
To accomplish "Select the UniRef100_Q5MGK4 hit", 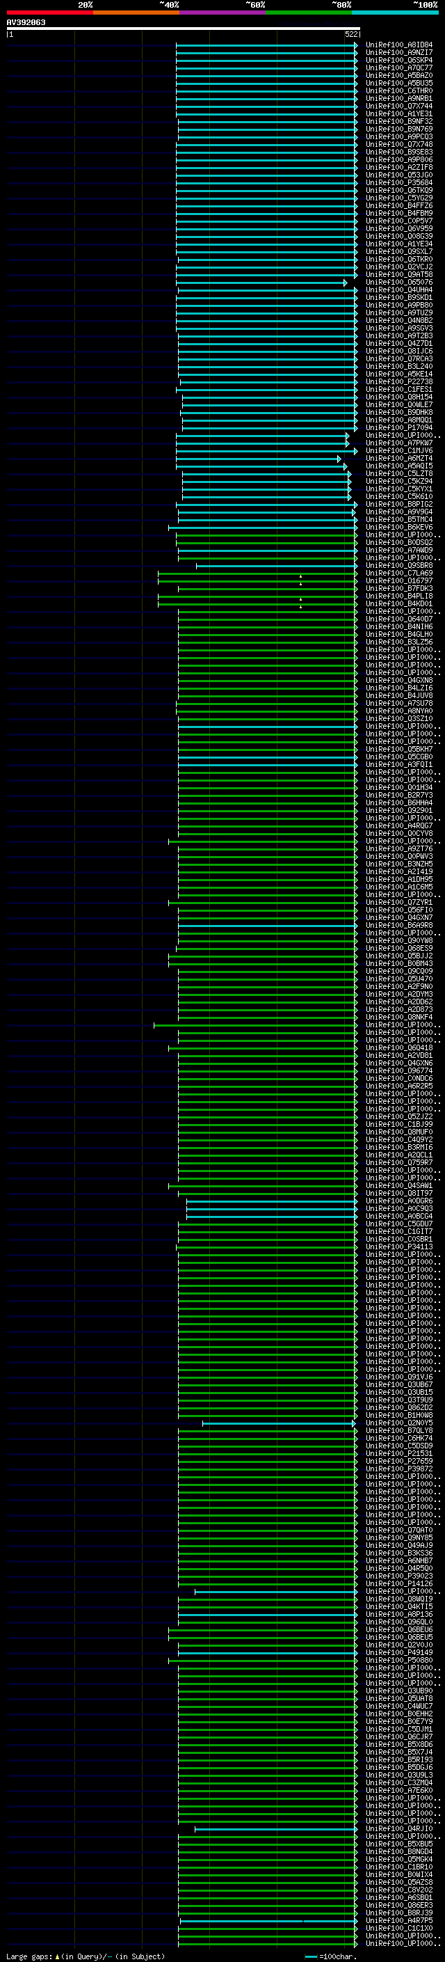I will 399,1859.
